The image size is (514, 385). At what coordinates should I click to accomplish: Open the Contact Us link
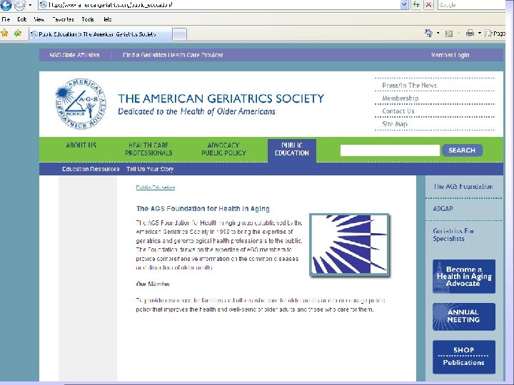coord(398,111)
